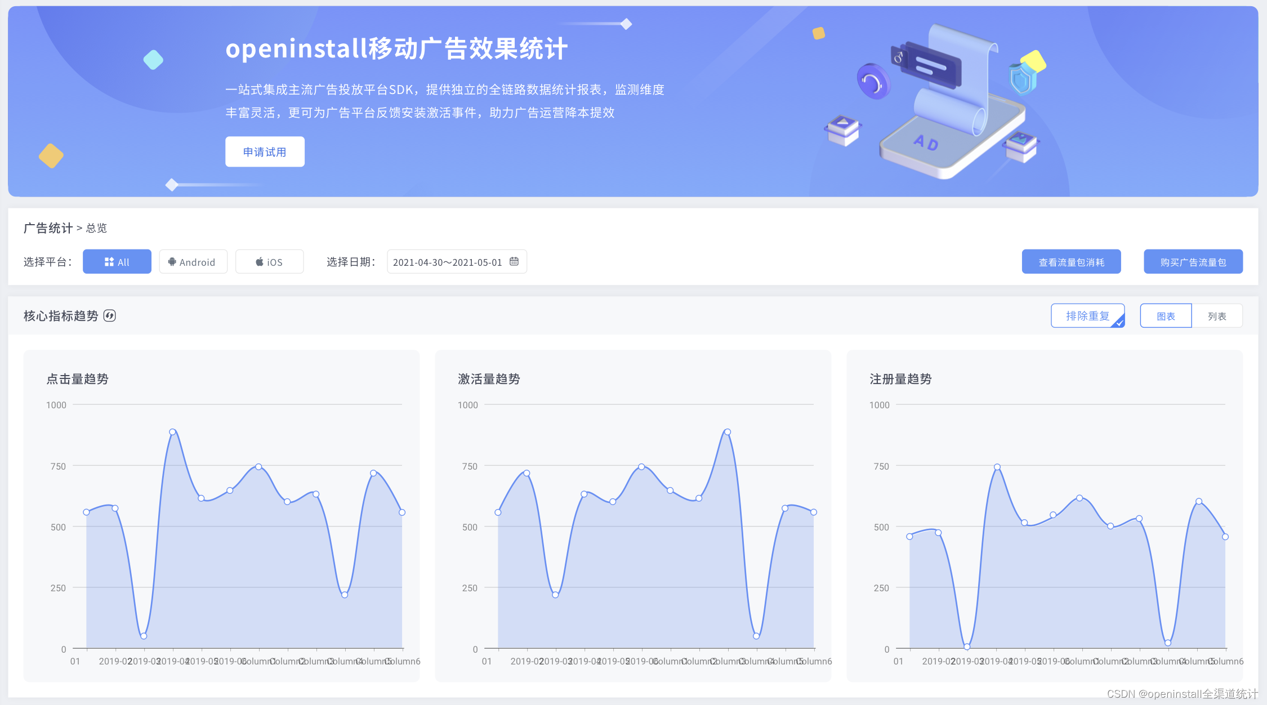1267x705 pixels.
Task: Open the date range picker 2021-04-30~2021-05-01
Action: (448, 262)
